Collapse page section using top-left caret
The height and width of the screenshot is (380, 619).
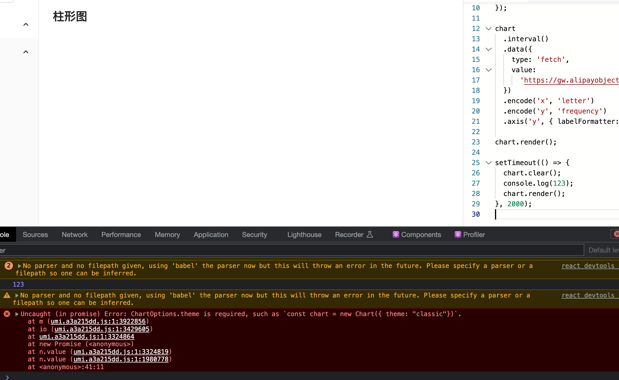click(x=26, y=24)
